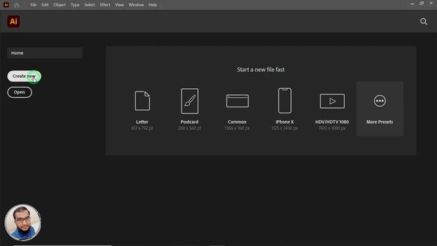The image size is (437, 246).
Task: Click the Home icon in title bar
Action: (16, 5)
